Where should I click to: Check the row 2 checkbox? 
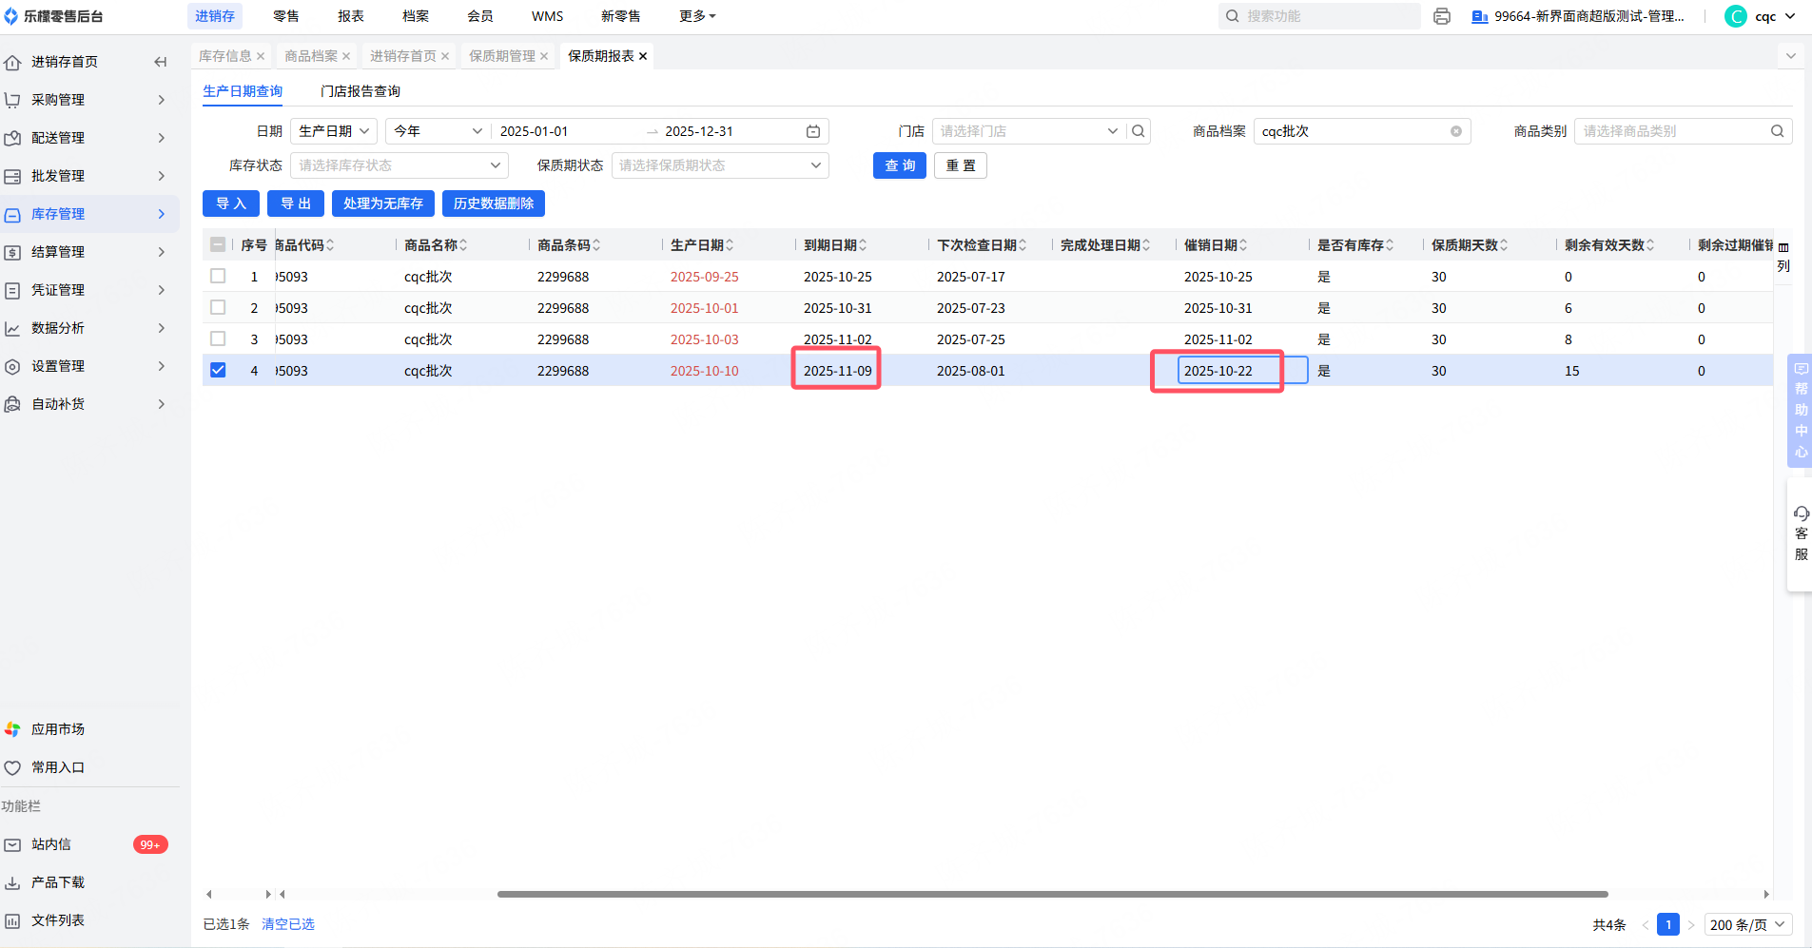(x=218, y=307)
